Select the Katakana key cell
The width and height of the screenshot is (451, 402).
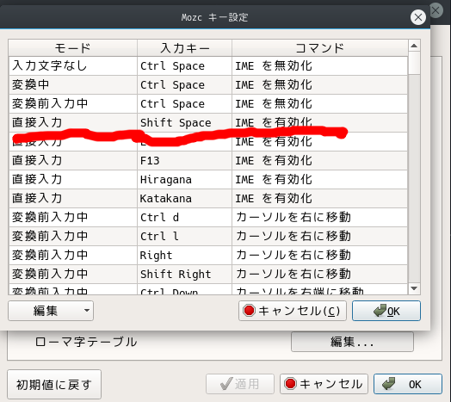185,199
